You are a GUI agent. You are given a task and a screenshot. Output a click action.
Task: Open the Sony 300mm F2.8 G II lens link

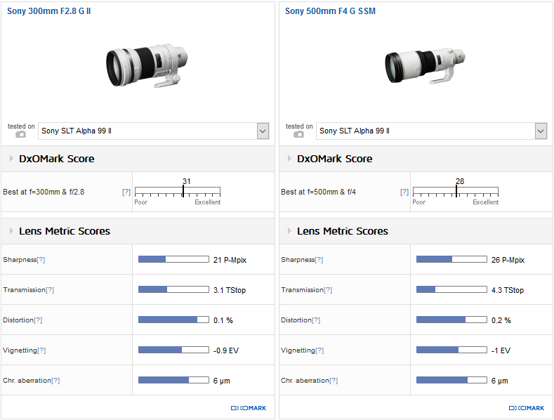click(x=48, y=11)
